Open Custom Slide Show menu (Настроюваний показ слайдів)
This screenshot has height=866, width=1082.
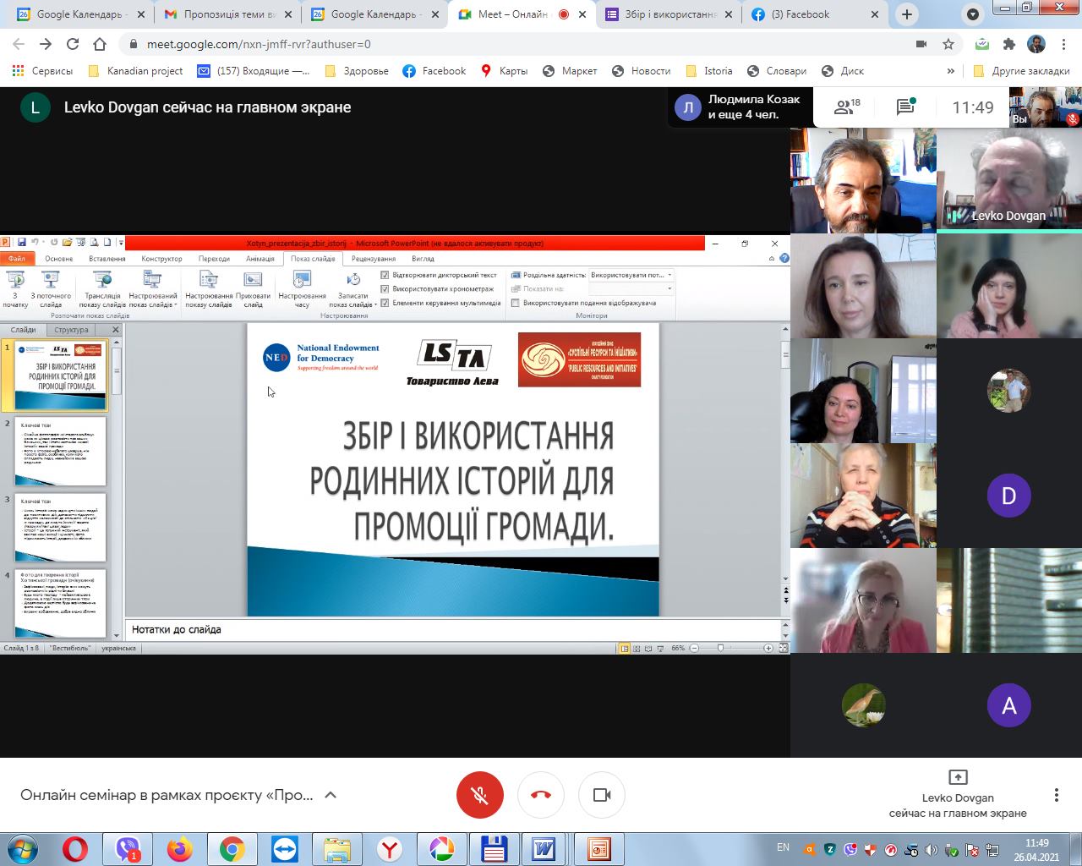click(152, 289)
